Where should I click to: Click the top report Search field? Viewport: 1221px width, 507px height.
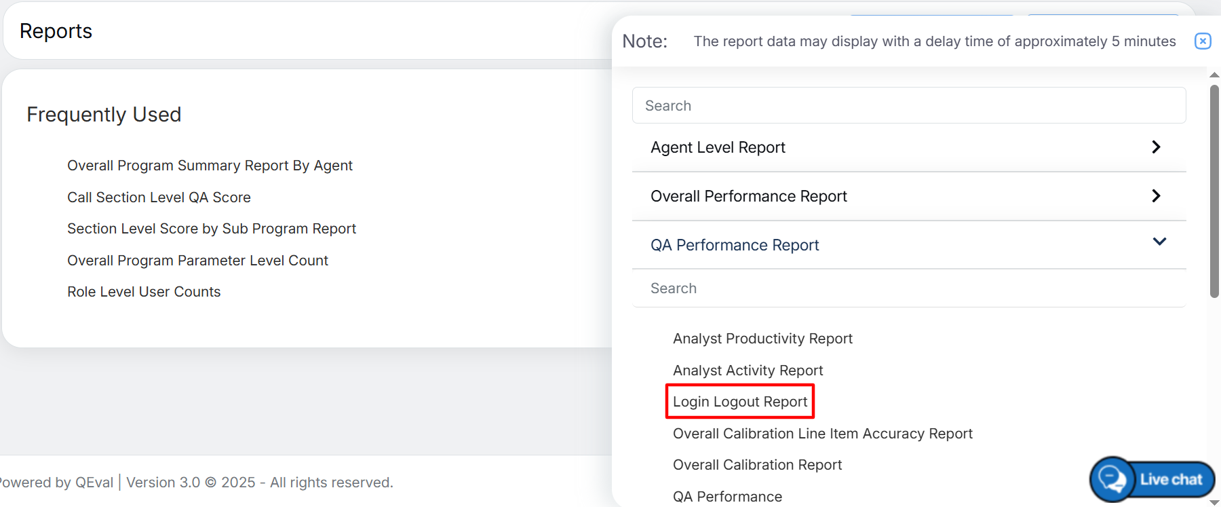[908, 106]
